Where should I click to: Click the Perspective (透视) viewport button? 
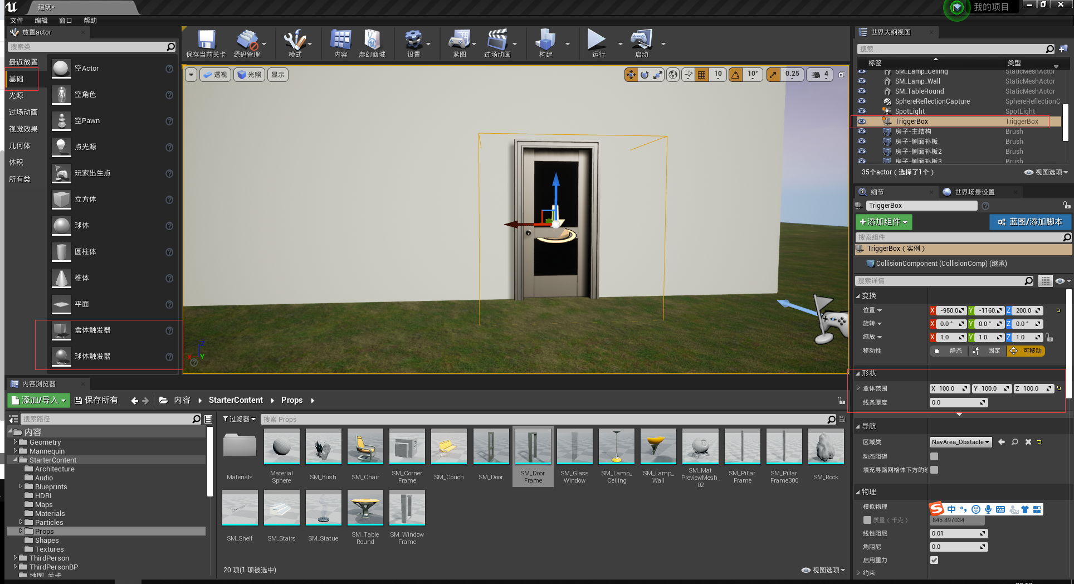(x=215, y=75)
